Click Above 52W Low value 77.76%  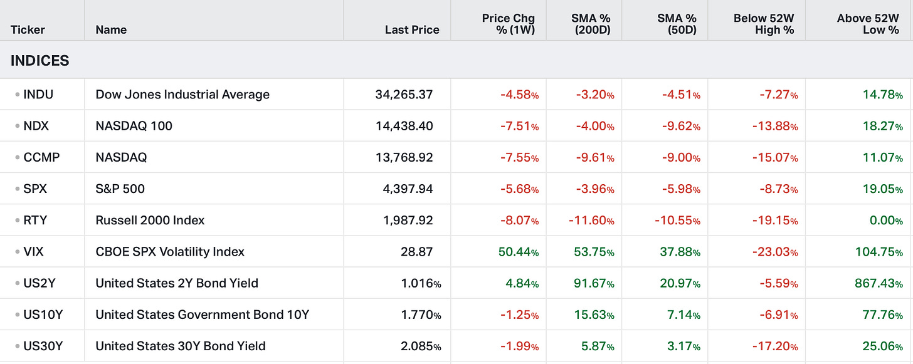[883, 314]
